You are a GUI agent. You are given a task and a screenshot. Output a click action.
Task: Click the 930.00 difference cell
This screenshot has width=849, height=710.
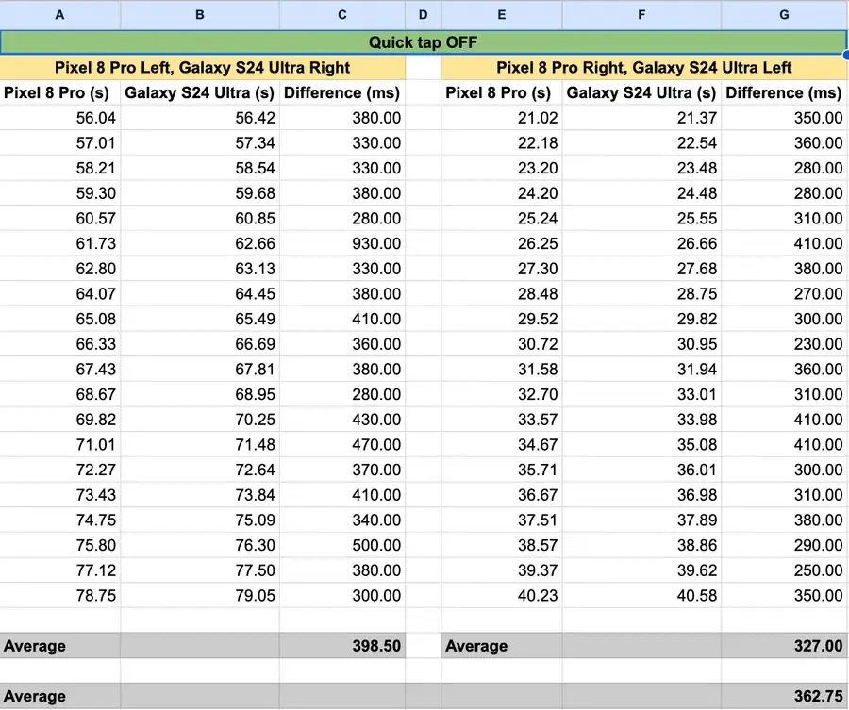point(342,243)
